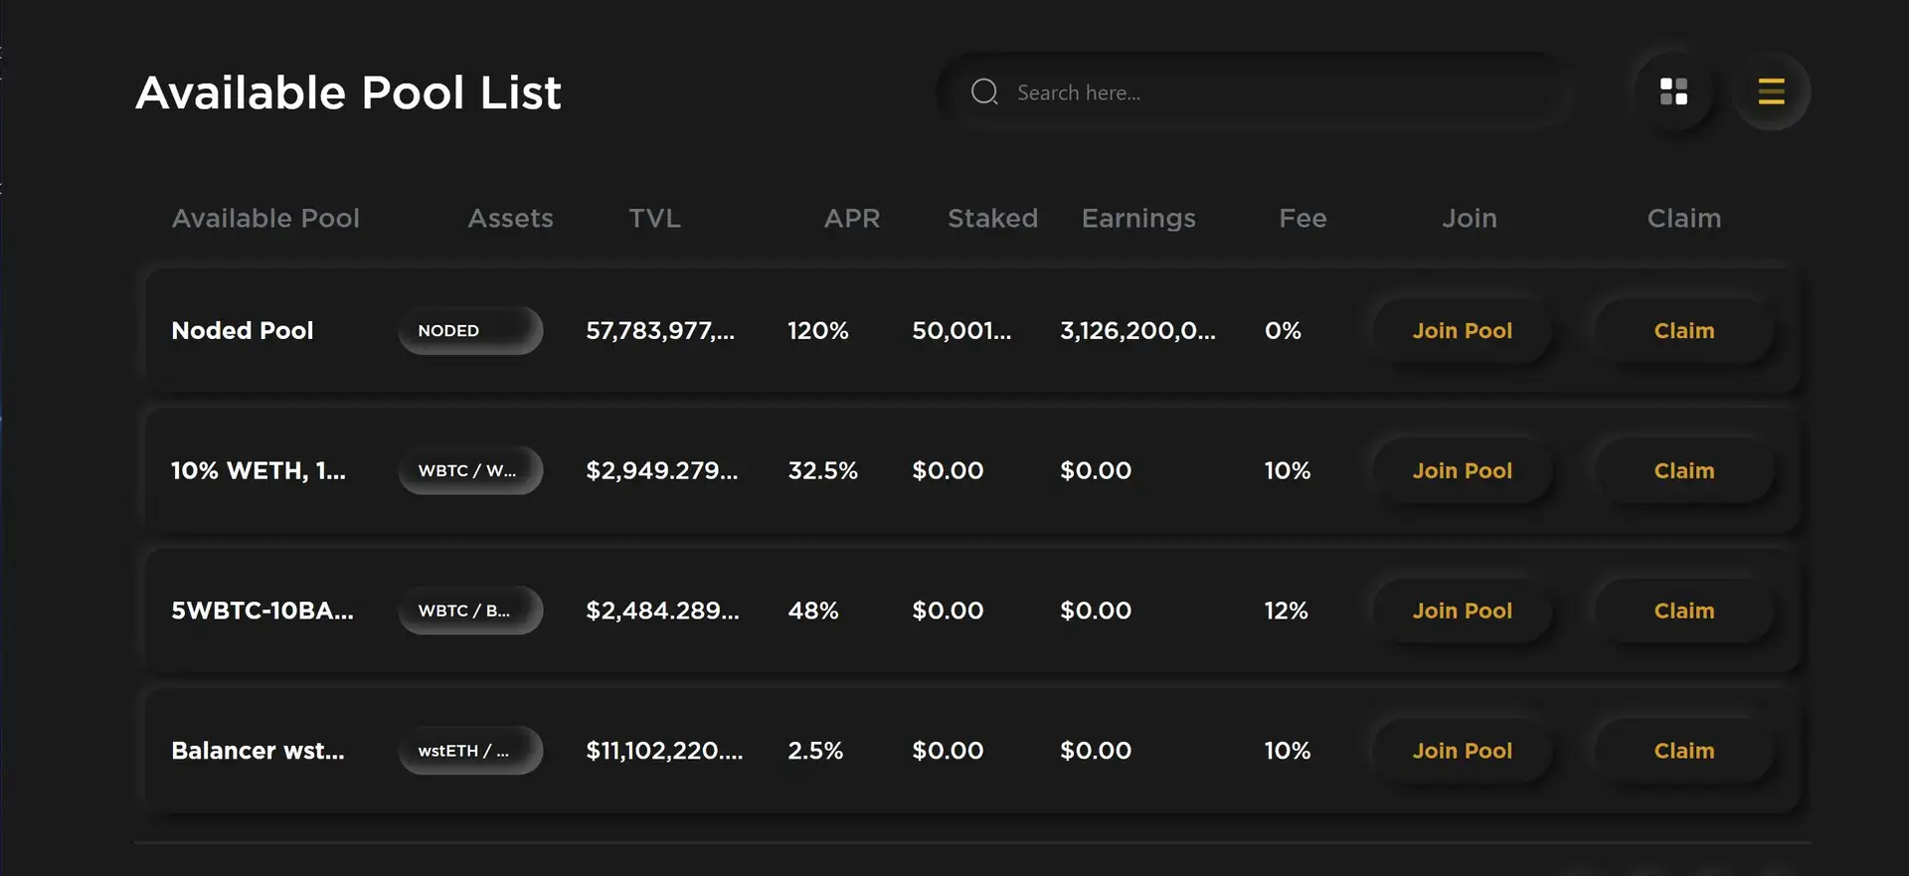Claim from the 5WBTC-10BA pool
Image resolution: width=1909 pixels, height=876 pixels.
[x=1683, y=612]
